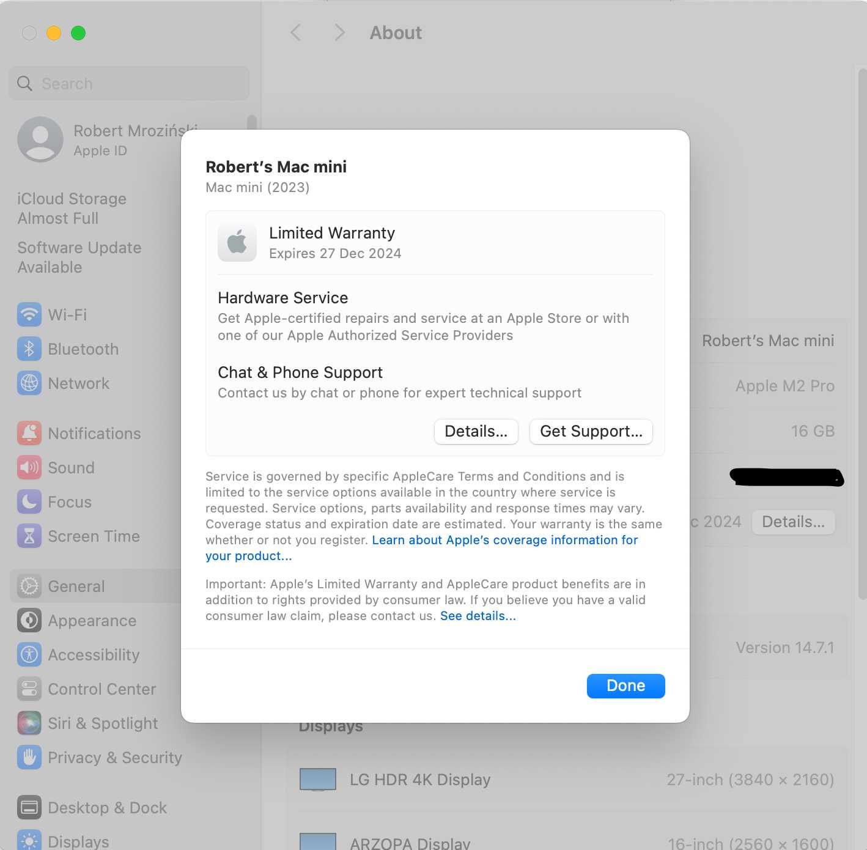Click the Siri & Spotlight icon
This screenshot has width=867, height=850.
[x=29, y=723]
